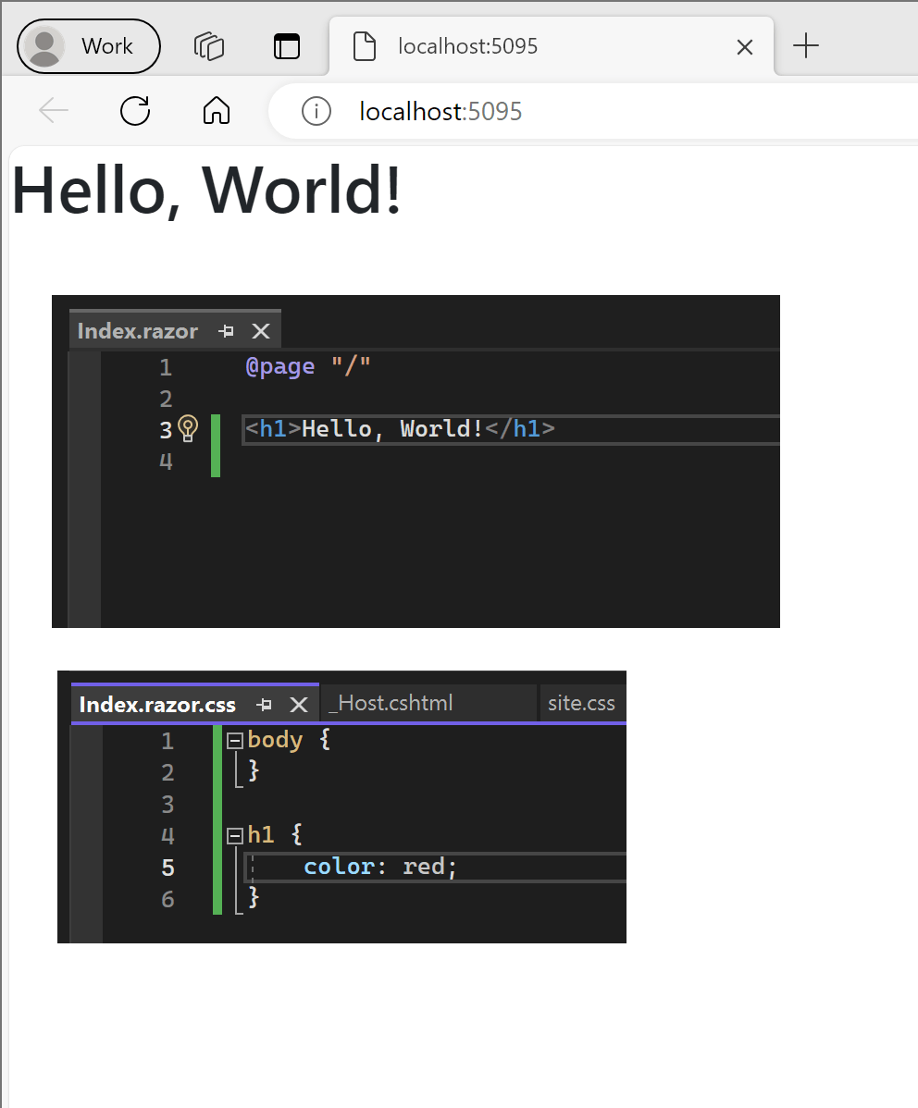The height and width of the screenshot is (1108, 918).
Task: Click the red color value in CSS
Action: pos(423,867)
